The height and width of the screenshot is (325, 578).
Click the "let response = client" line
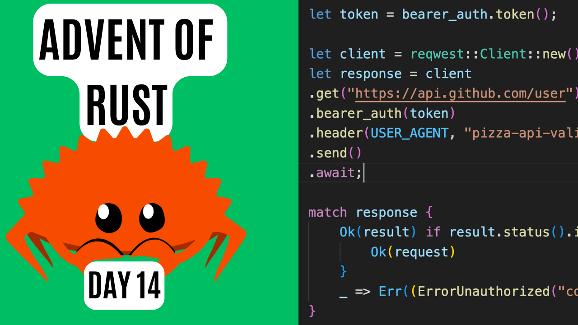[x=390, y=74]
